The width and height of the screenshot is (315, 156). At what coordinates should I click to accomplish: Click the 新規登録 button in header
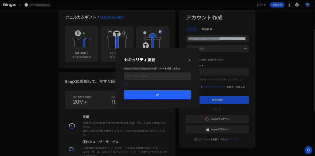point(277,5)
